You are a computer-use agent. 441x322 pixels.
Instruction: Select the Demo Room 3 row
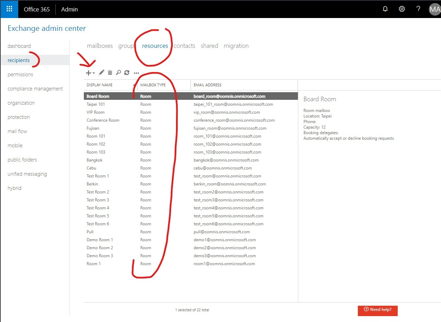click(x=191, y=256)
